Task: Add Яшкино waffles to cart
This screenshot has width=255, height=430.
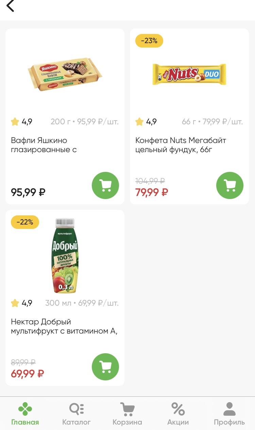Action: (x=105, y=185)
